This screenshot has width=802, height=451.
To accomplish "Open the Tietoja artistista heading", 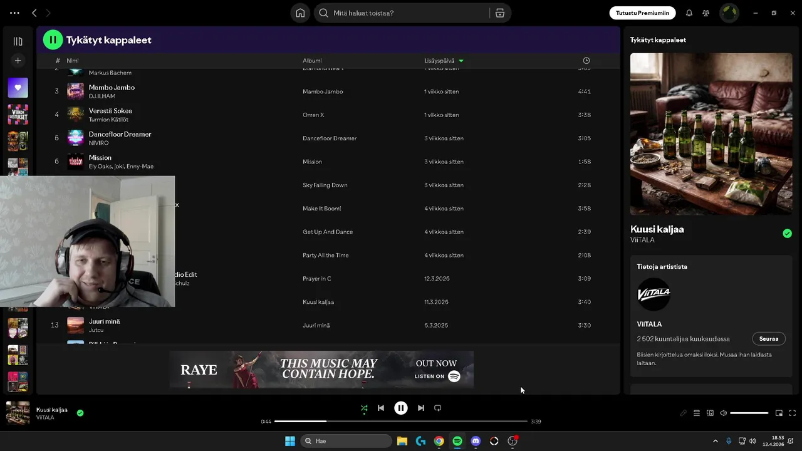I will [662, 266].
